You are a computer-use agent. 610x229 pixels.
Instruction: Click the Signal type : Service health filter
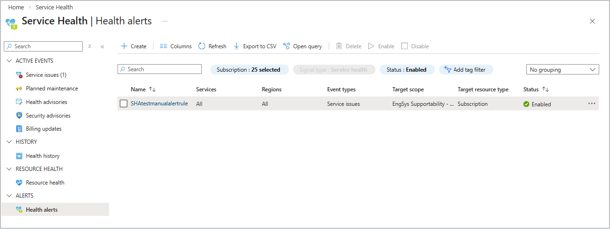(334, 70)
